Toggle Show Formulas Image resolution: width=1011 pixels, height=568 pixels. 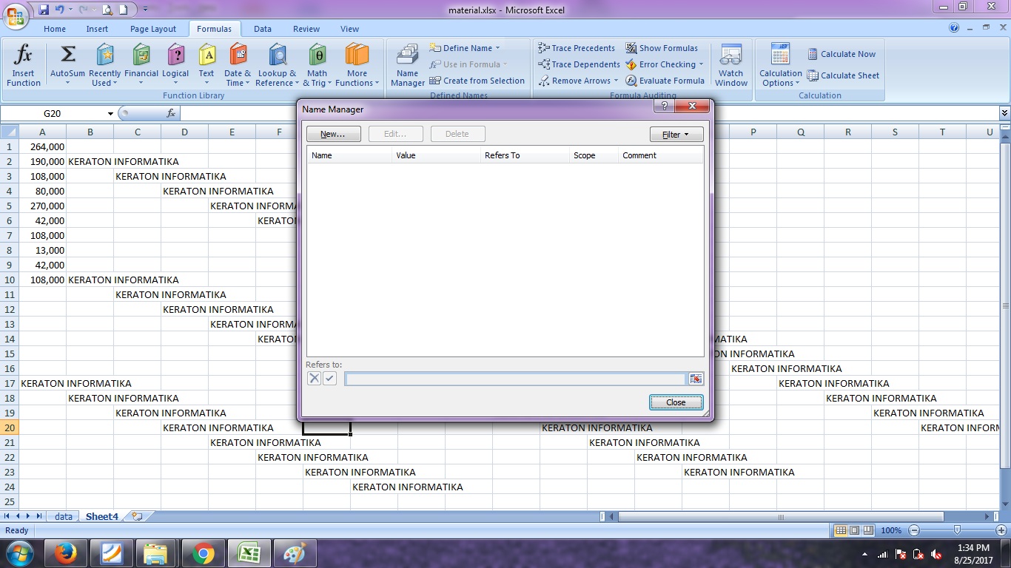(662, 48)
